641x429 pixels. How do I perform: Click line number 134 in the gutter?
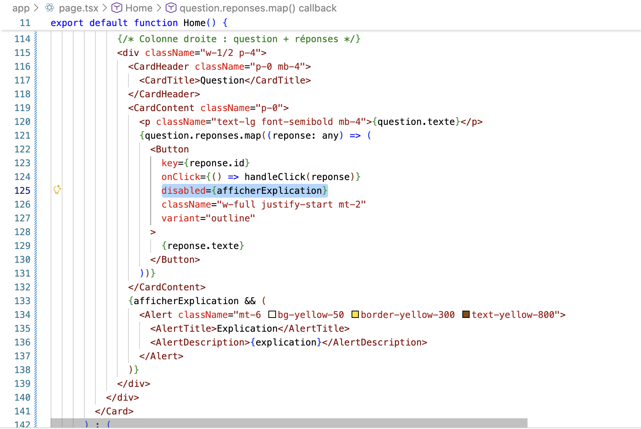tap(22, 315)
